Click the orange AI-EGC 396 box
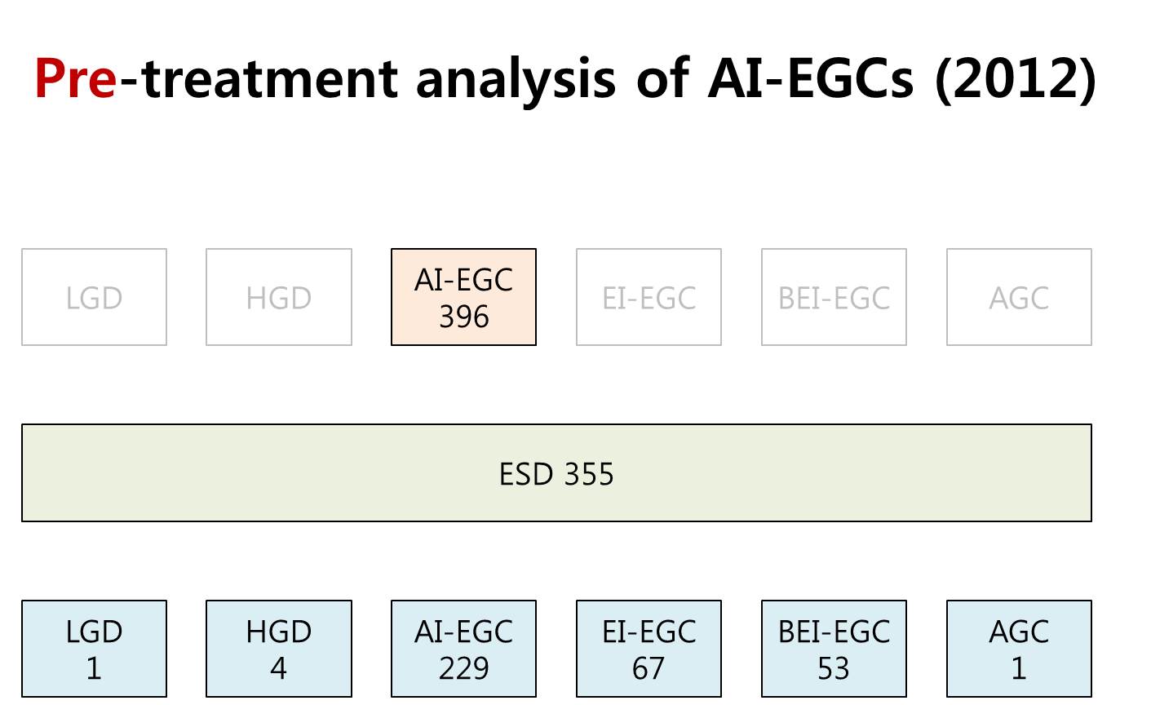The width and height of the screenshot is (1151, 705). pyautogui.click(x=463, y=297)
